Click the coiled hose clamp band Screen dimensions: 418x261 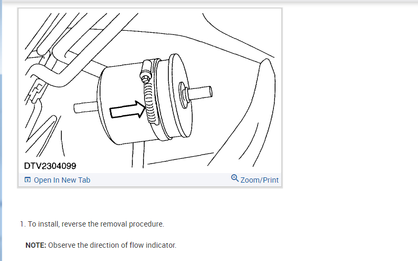click(150, 103)
